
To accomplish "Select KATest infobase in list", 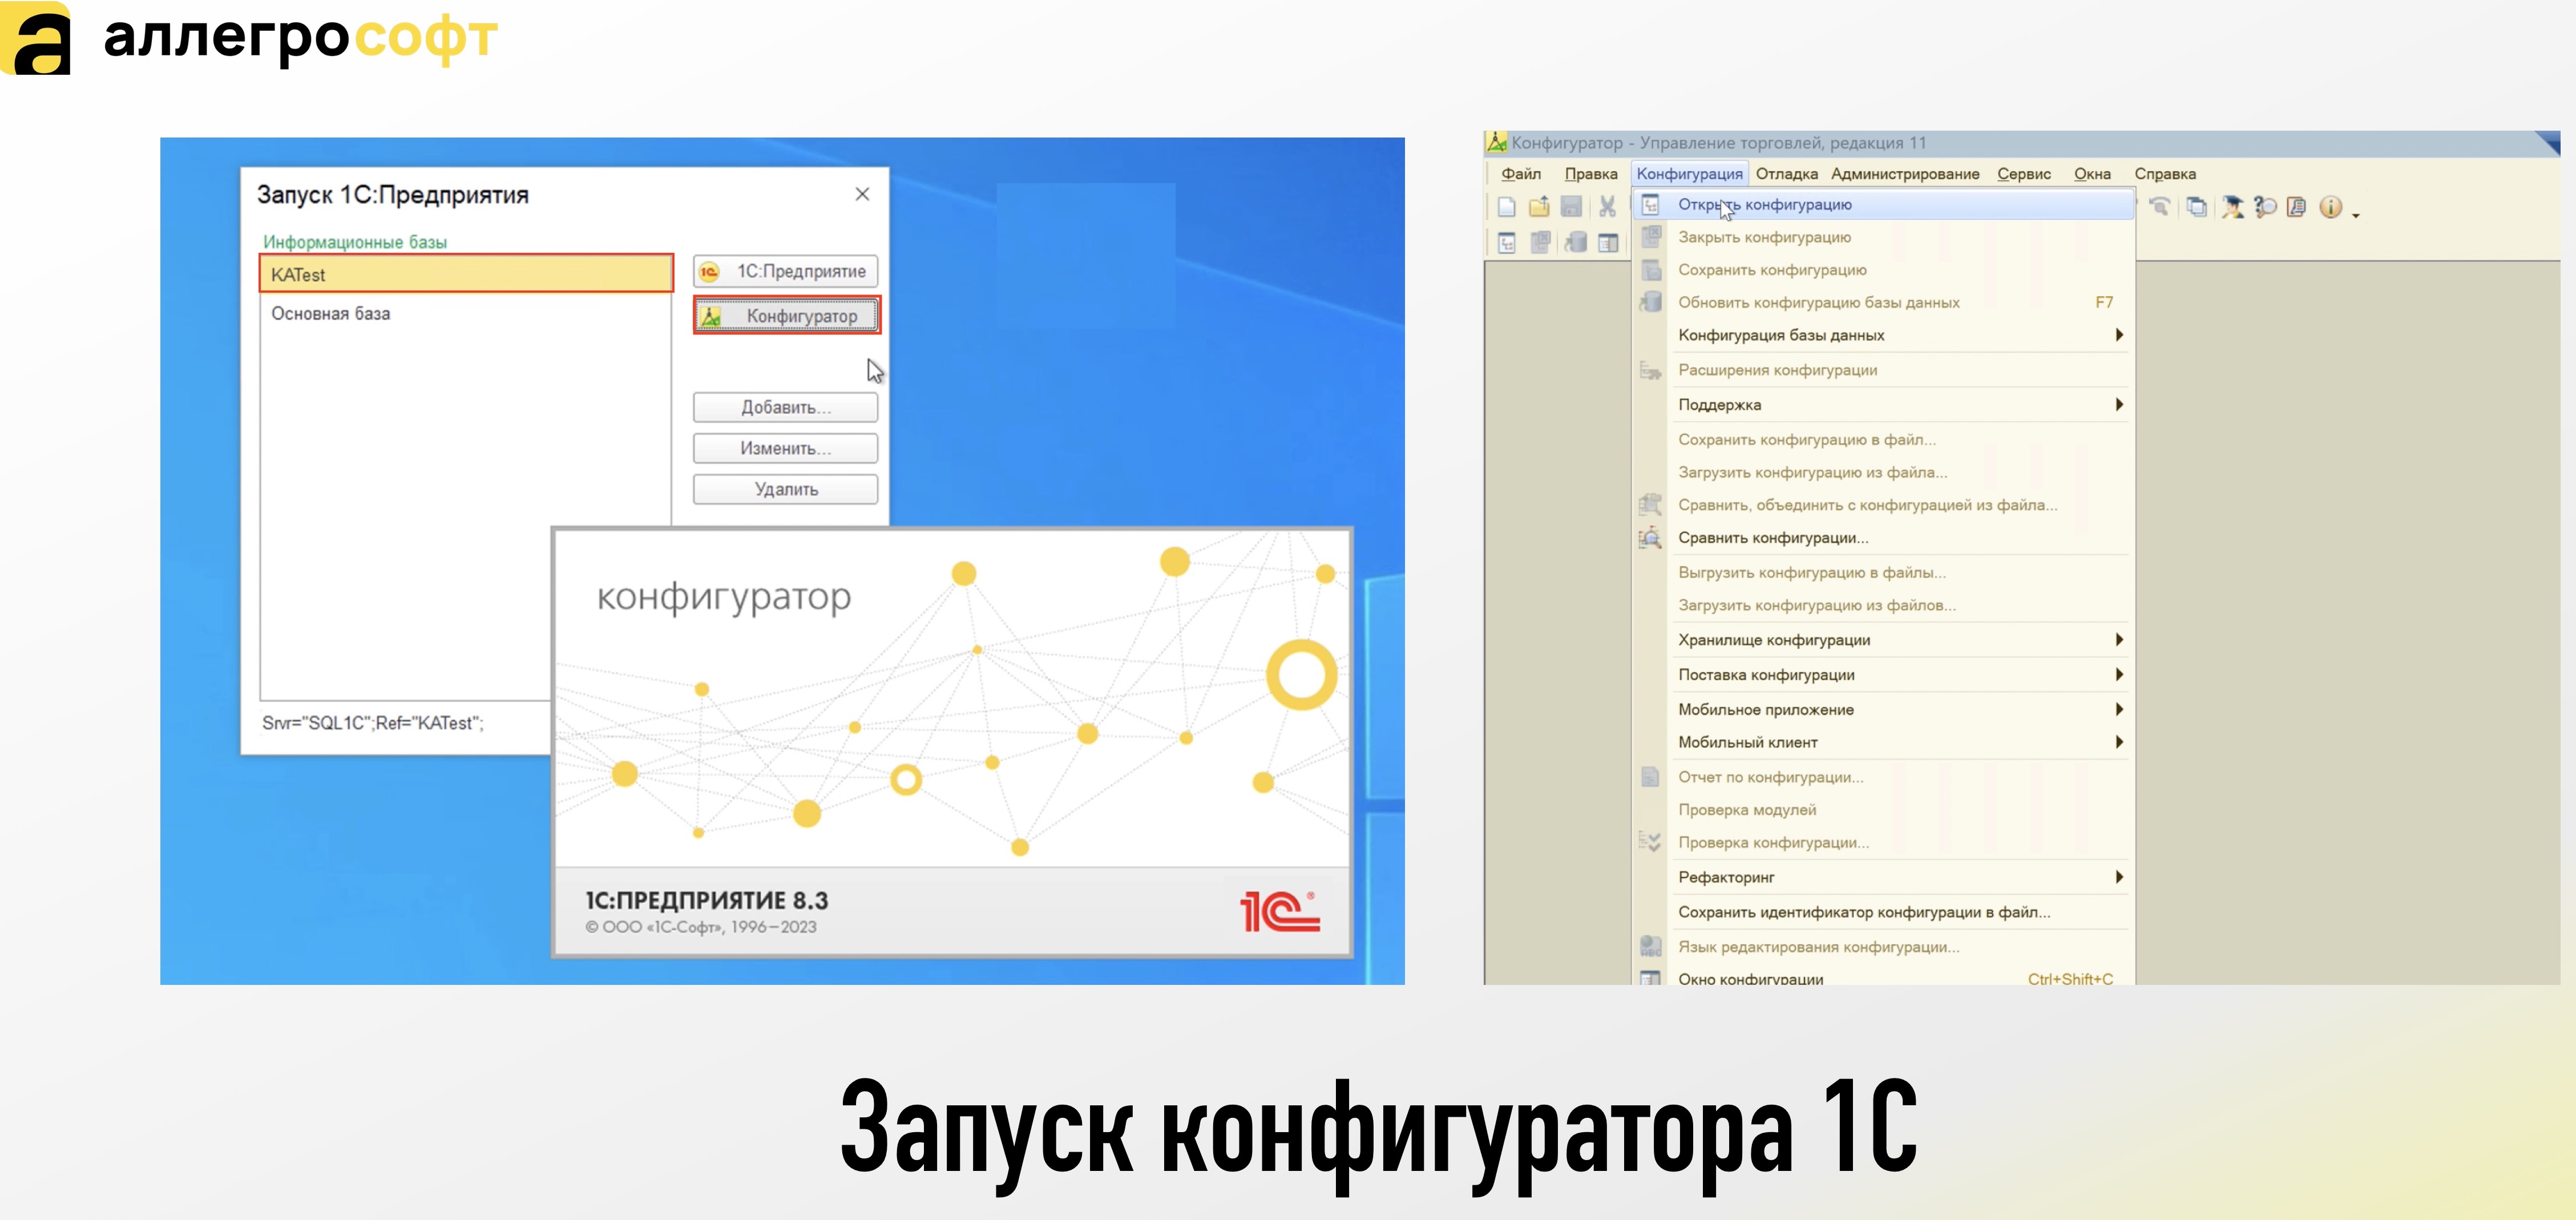I will pos(466,274).
